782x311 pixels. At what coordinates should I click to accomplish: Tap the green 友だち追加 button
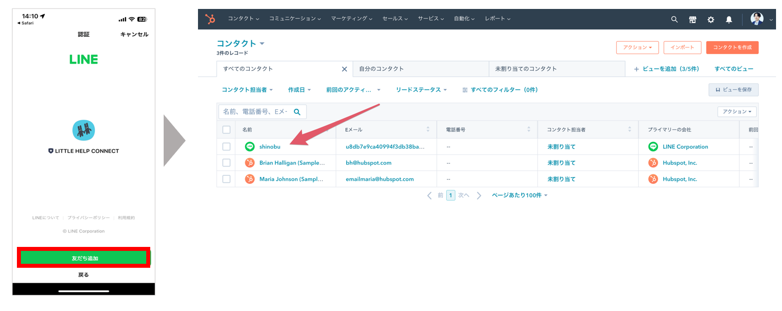pyautogui.click(x=84, y=258)
